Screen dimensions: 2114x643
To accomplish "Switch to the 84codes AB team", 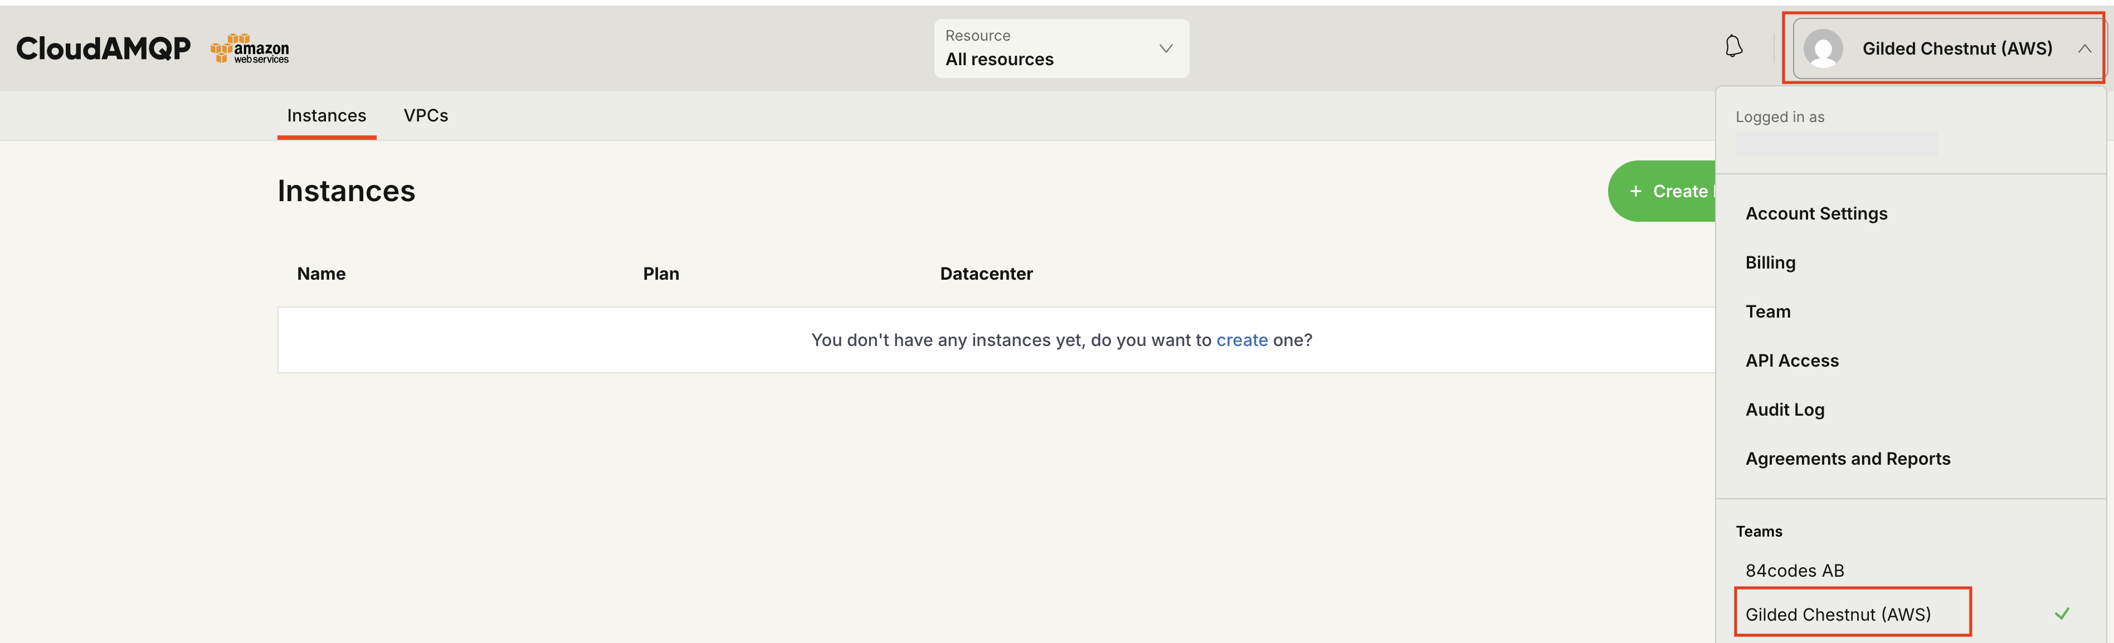I will (1795, 571).
